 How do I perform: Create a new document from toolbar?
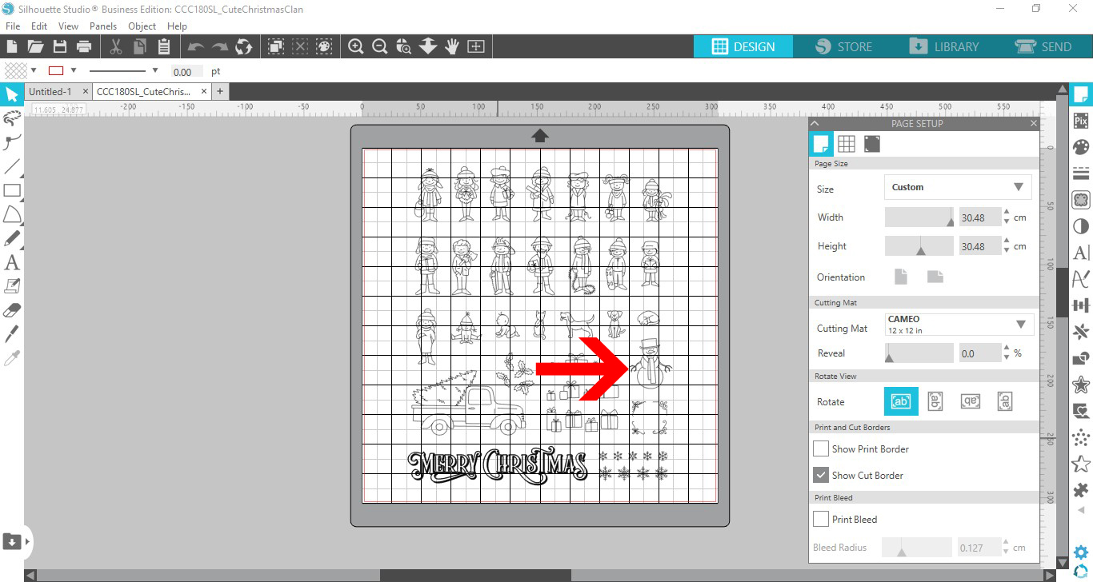pyautogui.click(x=12, y=46)
